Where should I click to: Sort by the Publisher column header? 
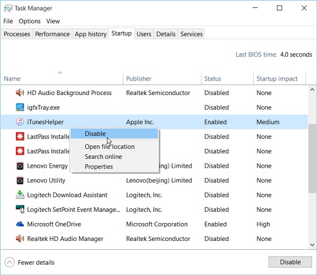coord(162,78)
